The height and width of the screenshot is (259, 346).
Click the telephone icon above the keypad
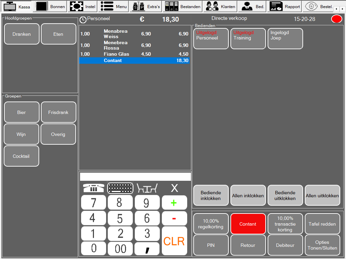(x=94, y=188)
